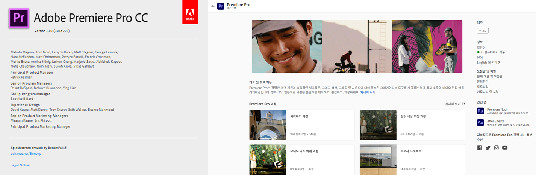The image size is (536, 175).
Task: Click the back arrow next to Premiere Pro
Action: (213, 6)
